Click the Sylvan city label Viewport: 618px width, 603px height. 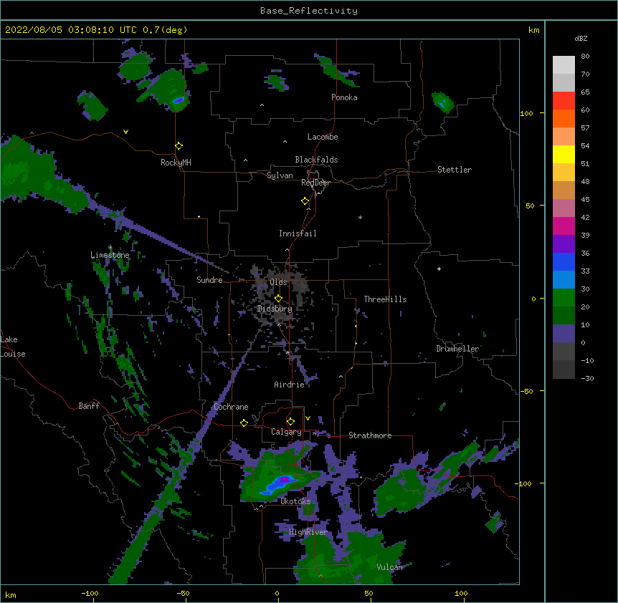click(280, 175)
